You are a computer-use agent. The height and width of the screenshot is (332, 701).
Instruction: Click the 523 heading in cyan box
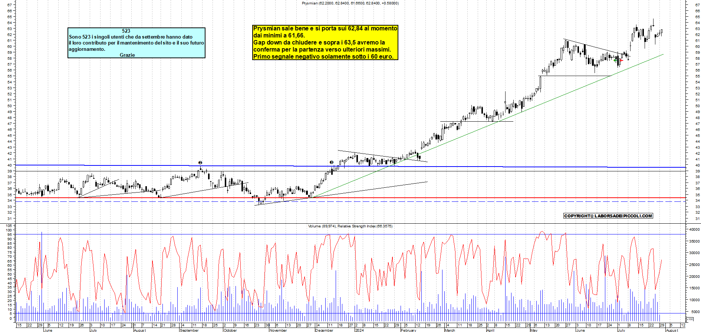tap(126, 31)
